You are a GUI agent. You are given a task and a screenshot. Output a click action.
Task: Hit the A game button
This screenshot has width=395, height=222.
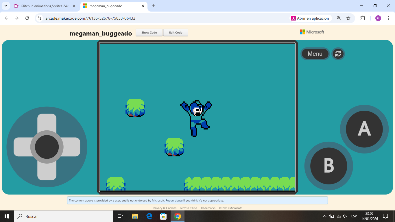click(x=364, y=129)
